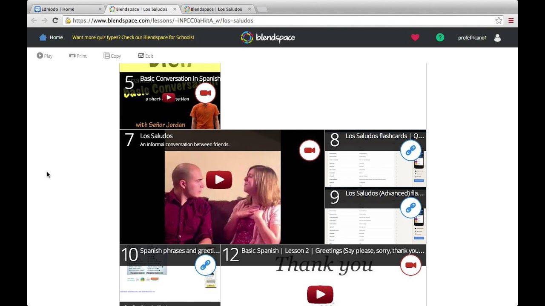
Task: Click the Print toolbar button
Action: click(x=78, y=56)
